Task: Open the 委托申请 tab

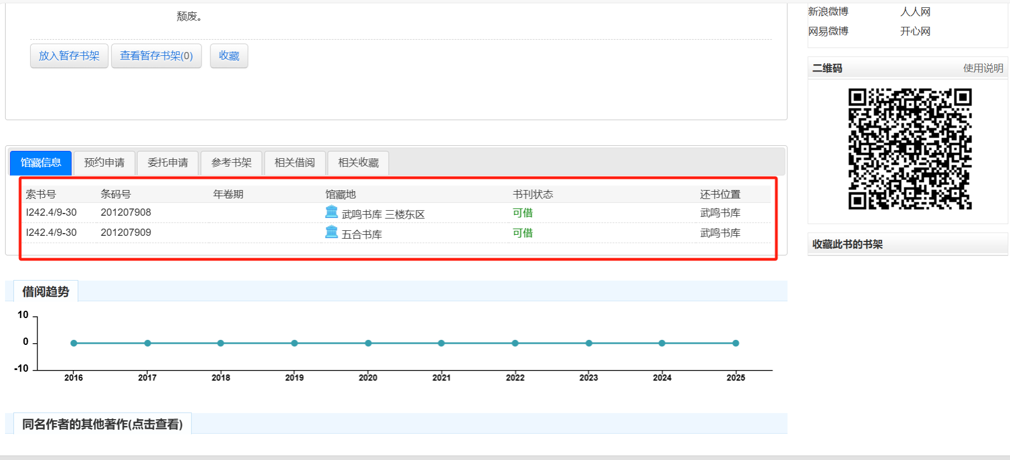Action: tap(168, 163)
